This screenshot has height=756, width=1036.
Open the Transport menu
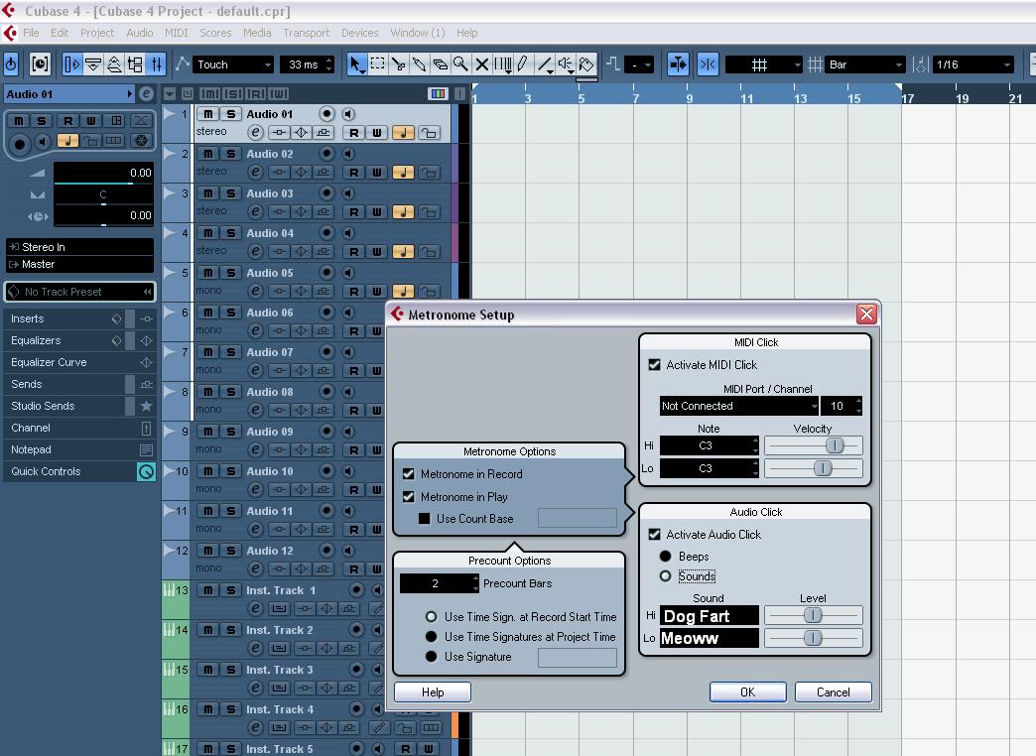pyautogui.click(x=306, y=33)
